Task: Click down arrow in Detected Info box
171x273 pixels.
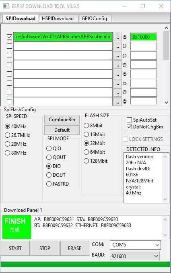Action: [165, 199]
